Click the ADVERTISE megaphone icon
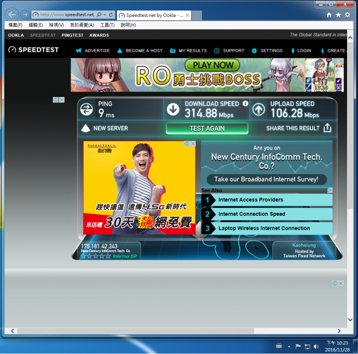The height and width of the screenshot is (354, 358). pyautogui.click(x=79, y=50)
